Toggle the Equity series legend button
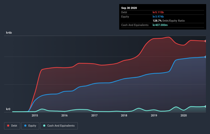210x134 pixels. (30, 126)
